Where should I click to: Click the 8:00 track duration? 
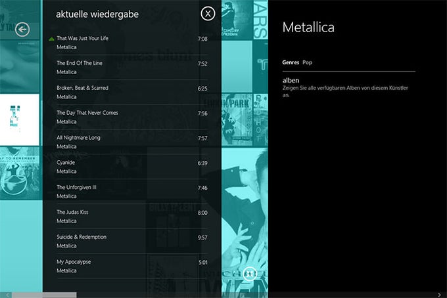click(202, 213)
